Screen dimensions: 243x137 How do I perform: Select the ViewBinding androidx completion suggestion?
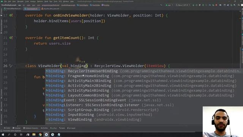click(x=124, y=119)
